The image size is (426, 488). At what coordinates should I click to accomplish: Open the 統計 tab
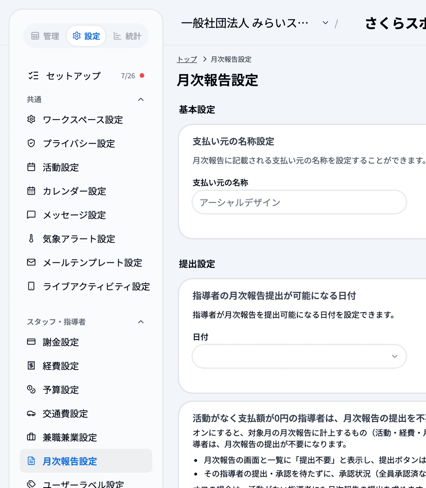coord(127,36)
